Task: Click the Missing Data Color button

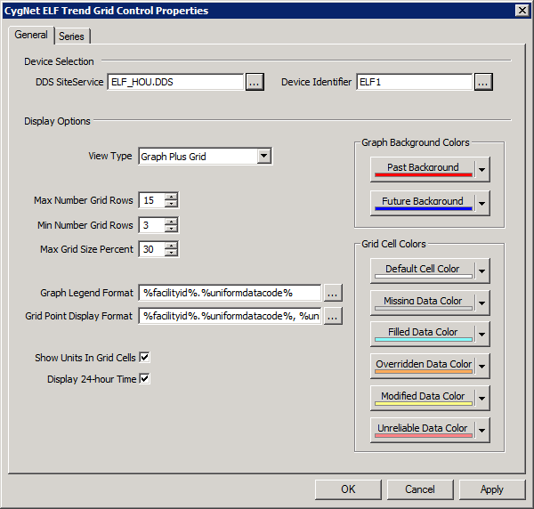Action: [423, 303]
